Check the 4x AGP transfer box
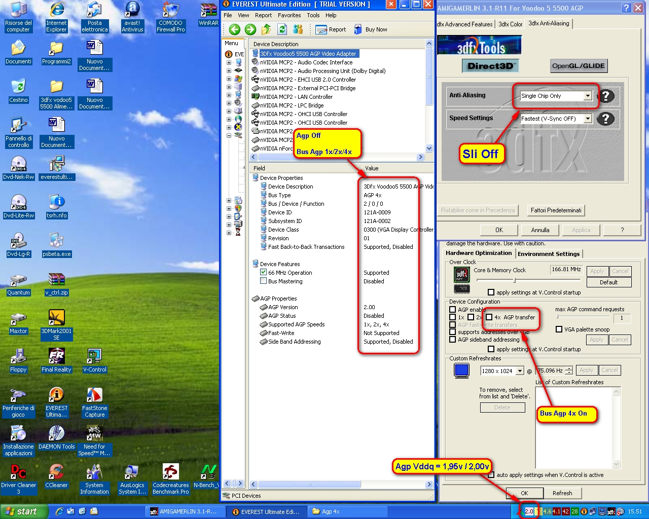This screenshot has height=519, width=649. (x=489, y=317)
